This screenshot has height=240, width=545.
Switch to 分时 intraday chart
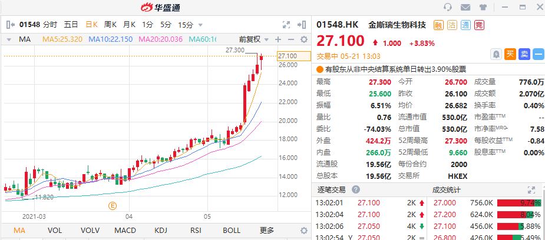click(50, 25)
